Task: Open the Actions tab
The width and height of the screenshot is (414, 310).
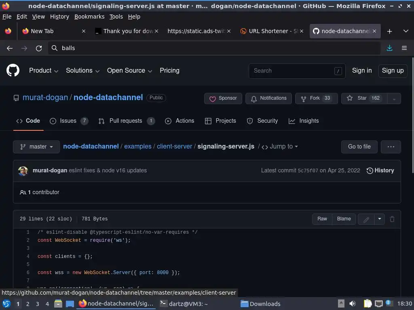Action: coord(180,121)
